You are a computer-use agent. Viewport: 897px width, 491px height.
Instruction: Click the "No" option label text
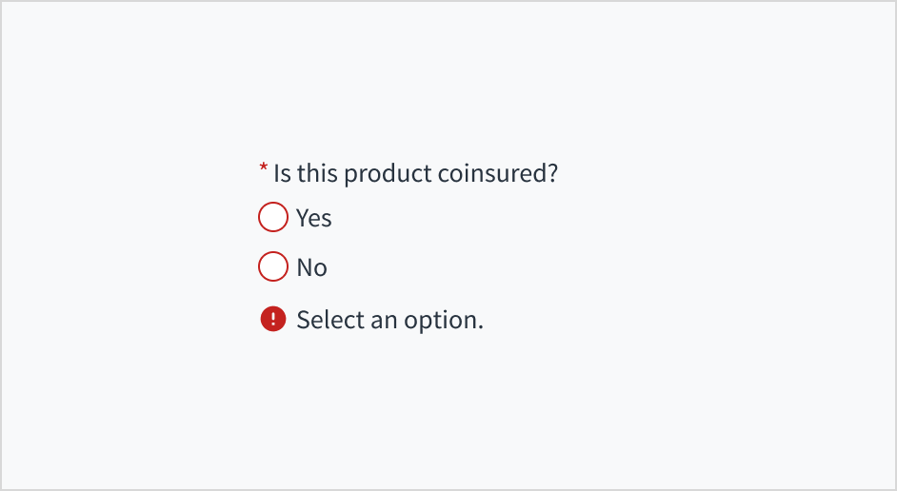[x=311, y=267]
